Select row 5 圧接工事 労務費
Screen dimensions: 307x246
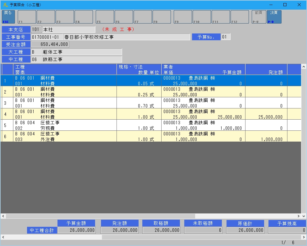click(124, 125)
